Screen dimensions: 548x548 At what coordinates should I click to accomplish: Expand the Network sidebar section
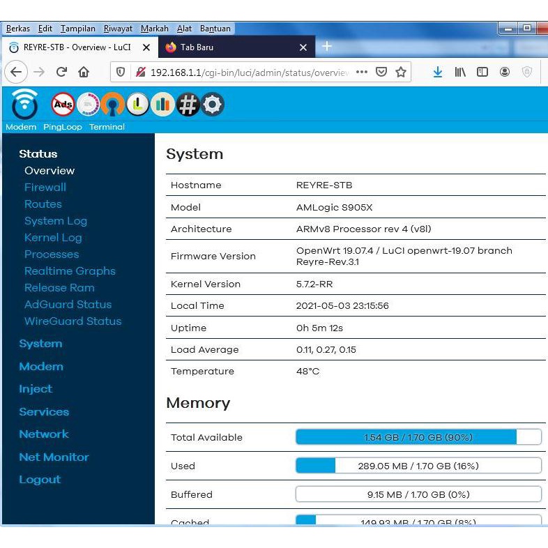(43, 434)
